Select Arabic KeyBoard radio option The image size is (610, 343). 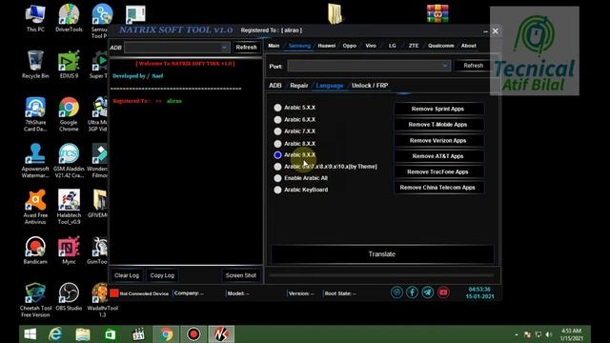pyautogui.click(x=277, y=190)
